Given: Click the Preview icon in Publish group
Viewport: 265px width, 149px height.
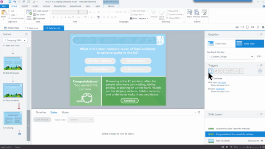Looking at the screenshot, I should pos(197,12).
